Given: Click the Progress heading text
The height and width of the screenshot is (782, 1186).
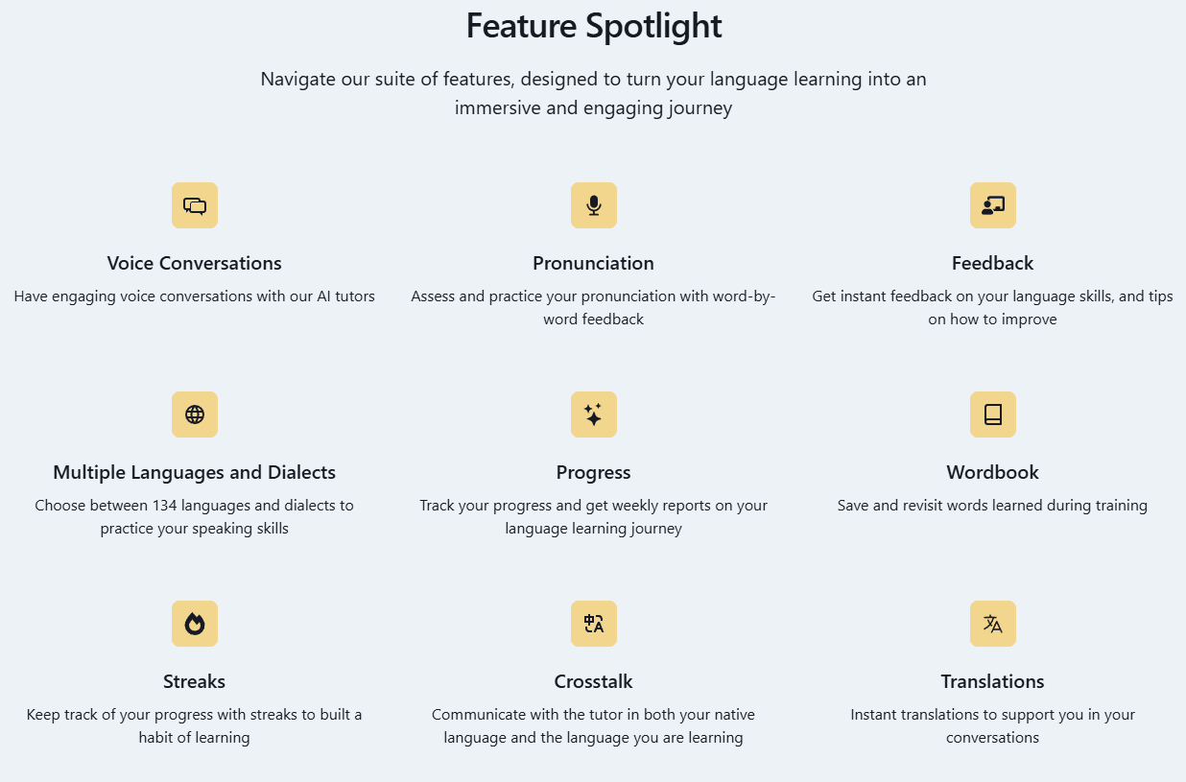Looking at the screenshot, I should tap(594, 472).
